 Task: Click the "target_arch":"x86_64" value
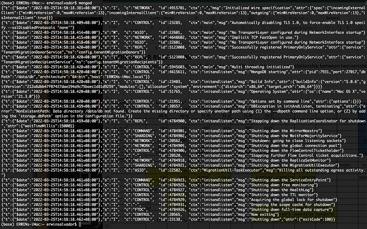tap(289, 86)
